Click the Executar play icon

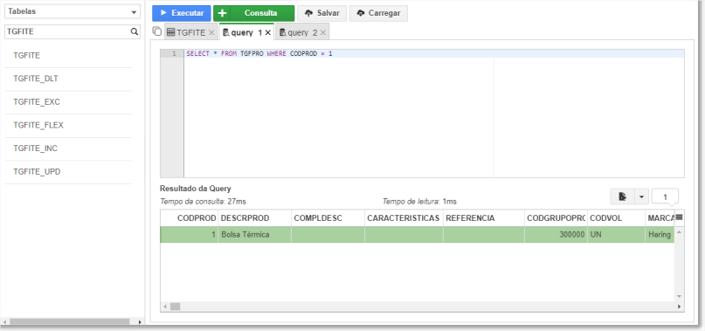point(163,13)
